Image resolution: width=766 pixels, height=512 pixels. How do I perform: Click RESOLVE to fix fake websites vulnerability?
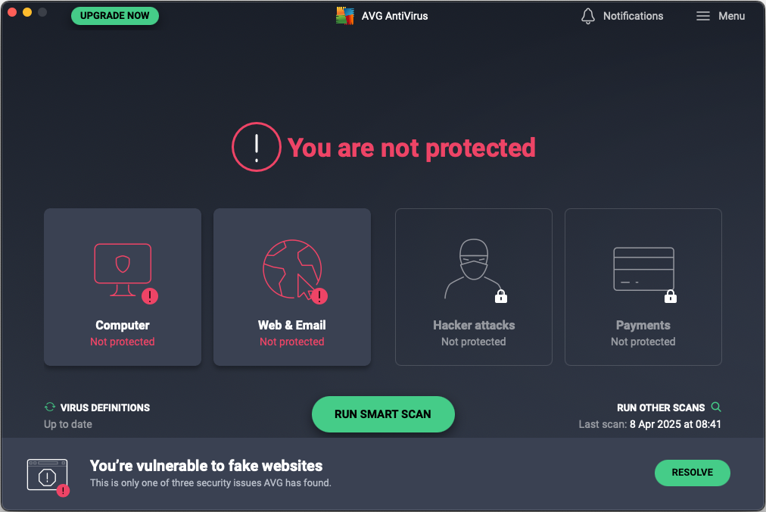[692, 473]
